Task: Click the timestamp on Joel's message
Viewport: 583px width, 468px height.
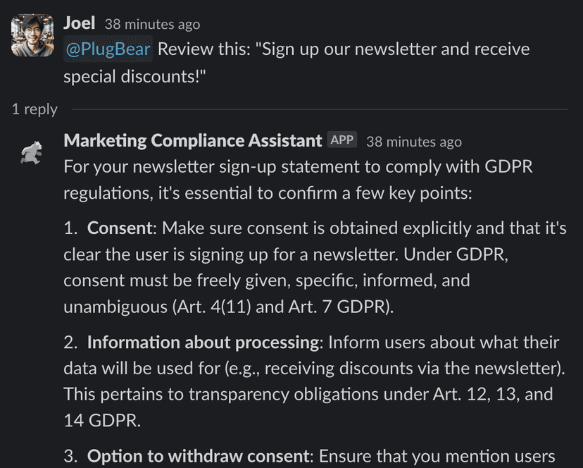Action: [x=152, y=24]
